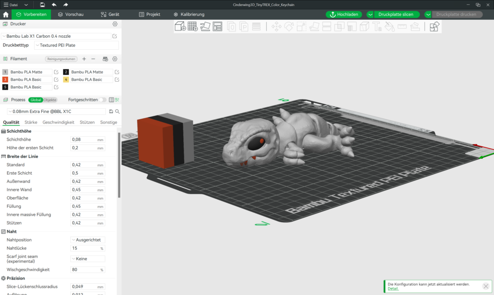
Task: Click the black filament 2 color swatch
Action: (x=66, y=72)
